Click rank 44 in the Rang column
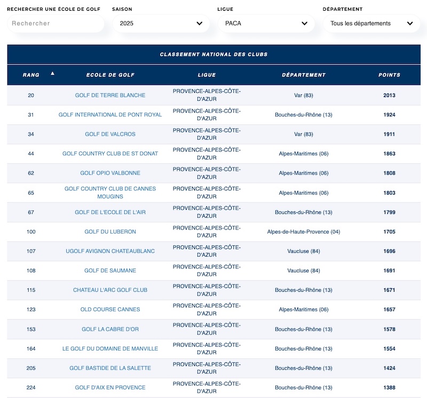 click(x=31, y=154)
